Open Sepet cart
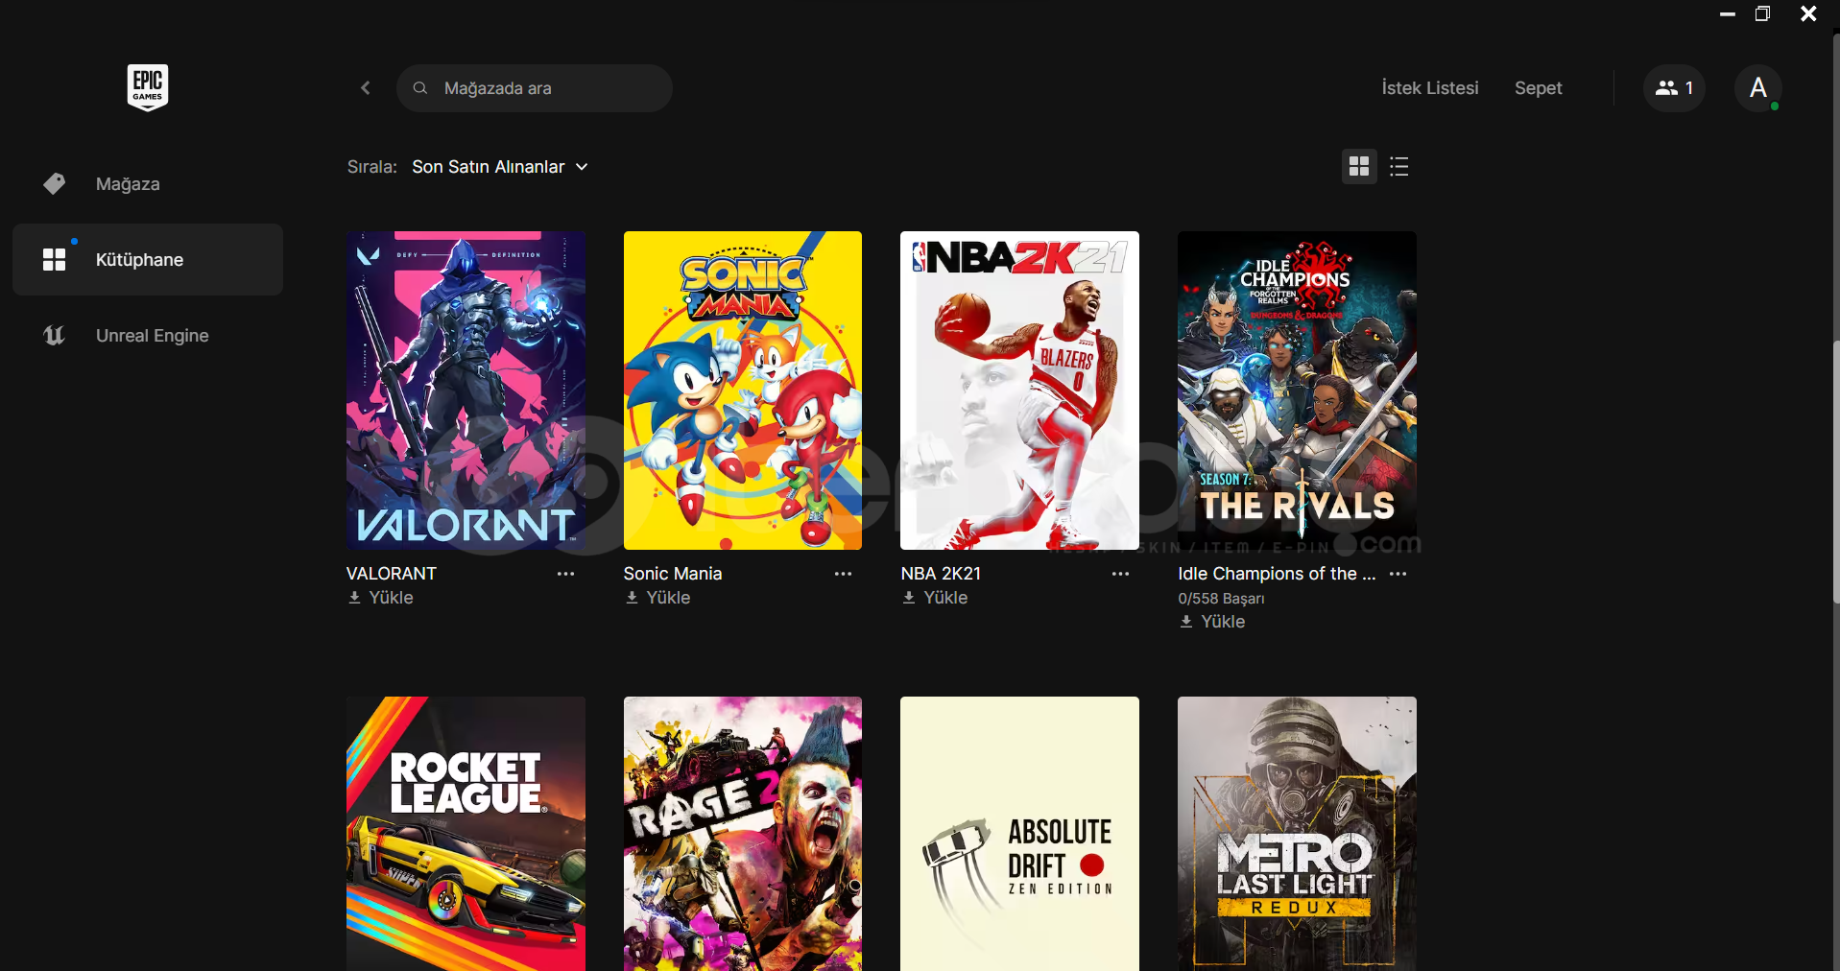Viewport: 1840px width, 971px height. tap(1538, 88)
